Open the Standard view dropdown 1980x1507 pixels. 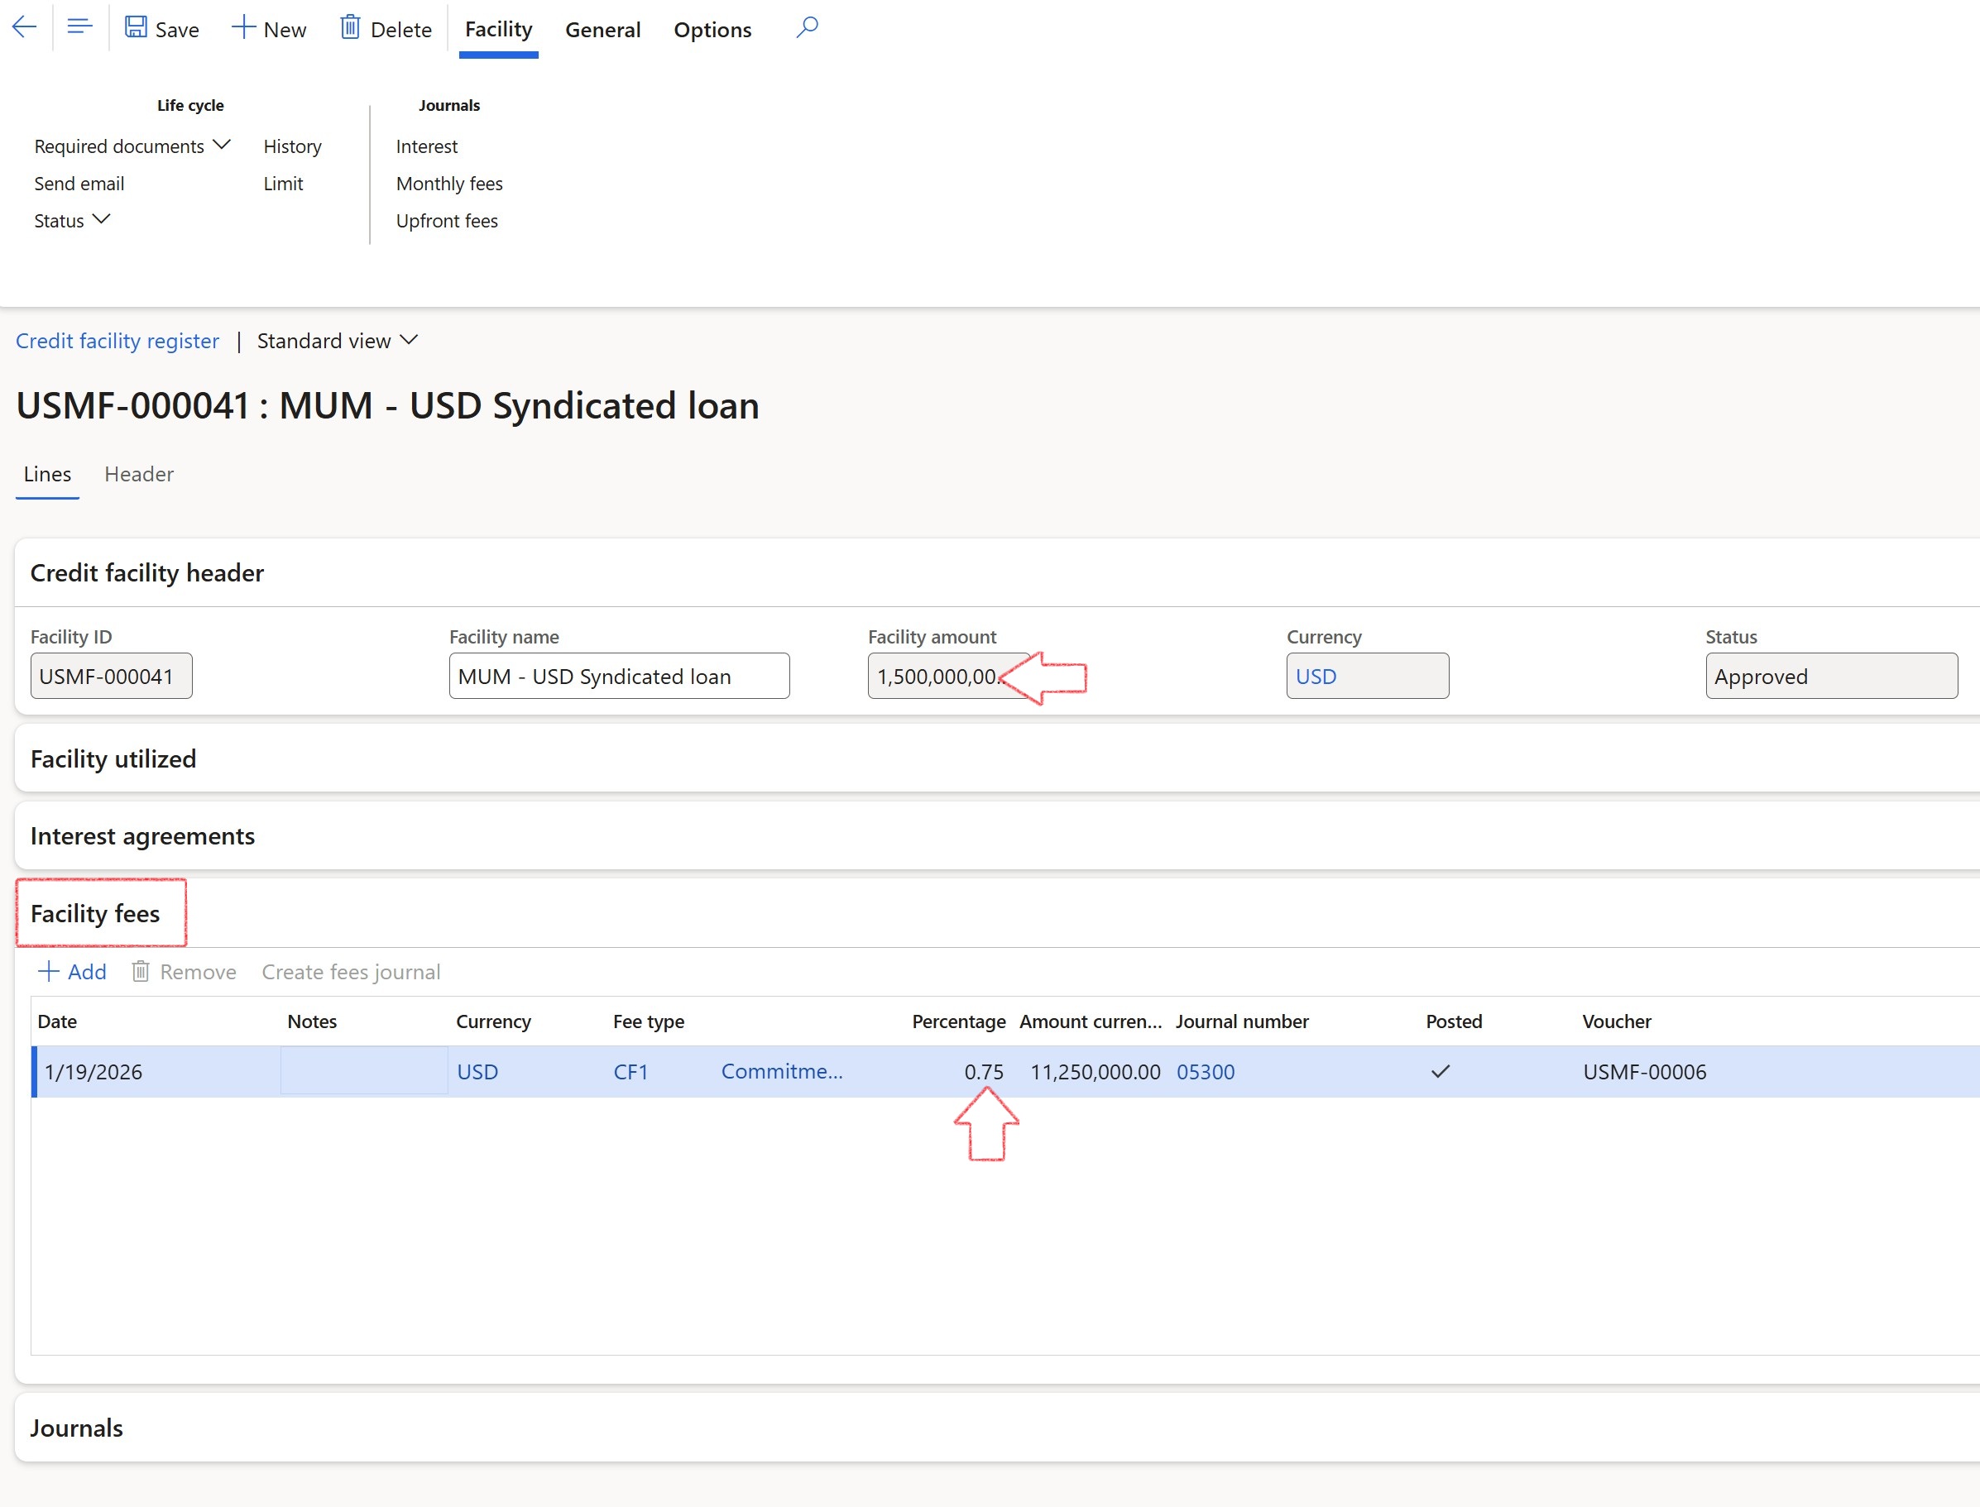(410, 340)
